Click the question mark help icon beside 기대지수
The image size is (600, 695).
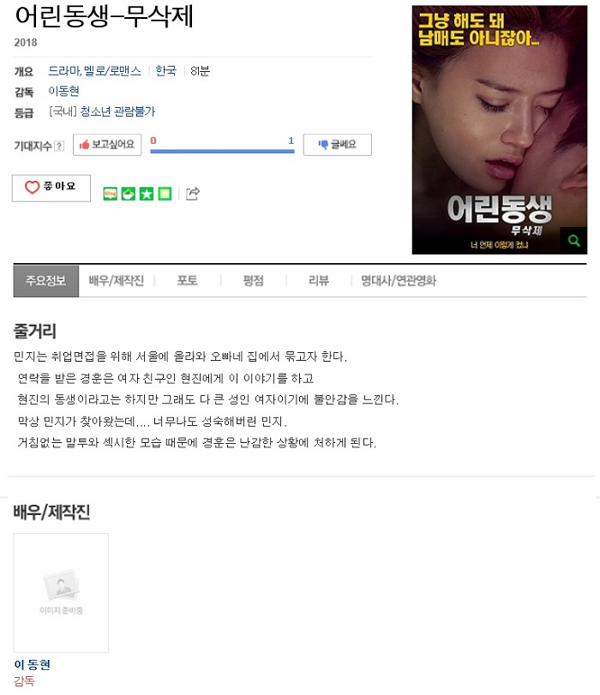59,146
